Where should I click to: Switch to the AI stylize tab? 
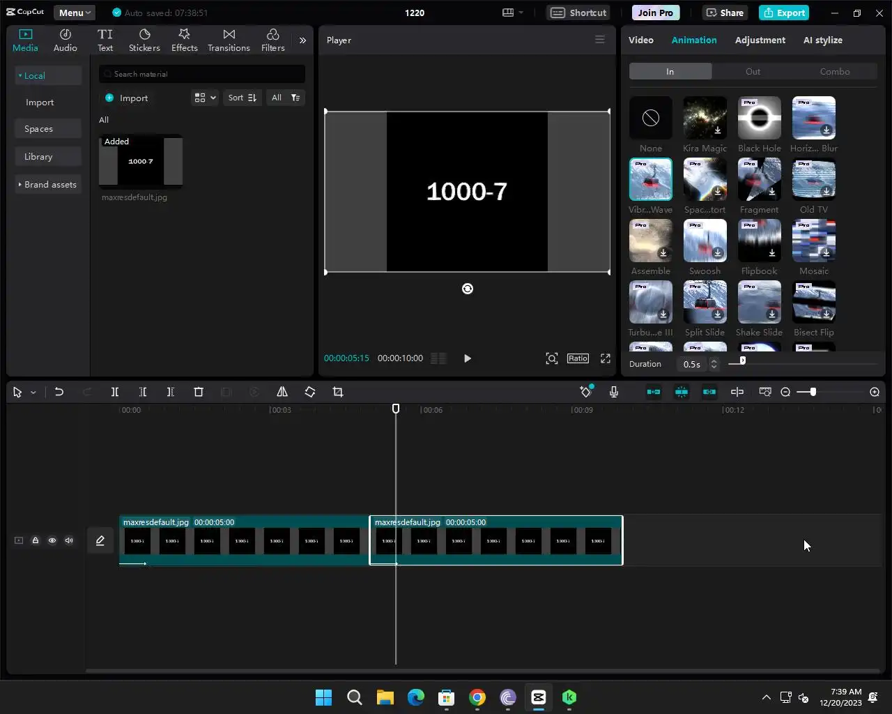[823, 40]
